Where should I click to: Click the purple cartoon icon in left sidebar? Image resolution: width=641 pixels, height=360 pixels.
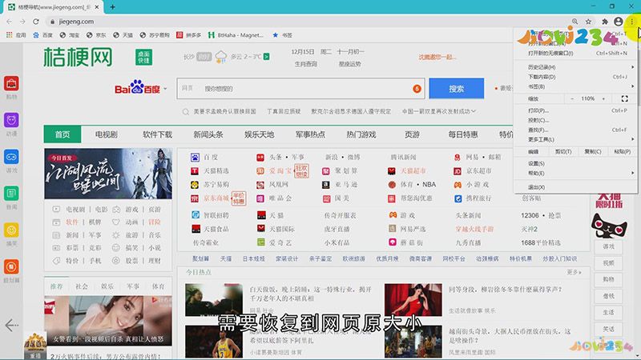pyautogui.click(x=11, y=120)
